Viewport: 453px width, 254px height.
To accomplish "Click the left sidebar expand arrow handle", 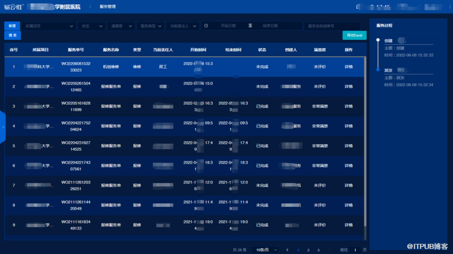I will (3, 127).
